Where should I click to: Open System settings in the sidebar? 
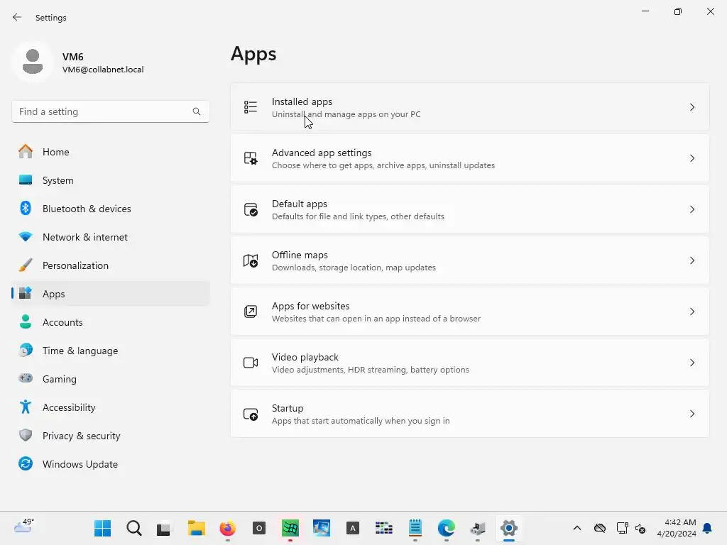[x=110, y=180]
